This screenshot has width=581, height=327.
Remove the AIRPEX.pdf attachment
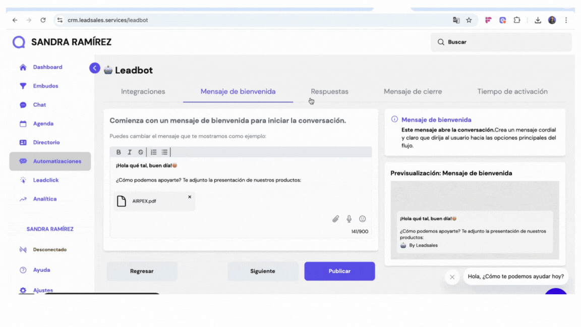coord(190,197)
